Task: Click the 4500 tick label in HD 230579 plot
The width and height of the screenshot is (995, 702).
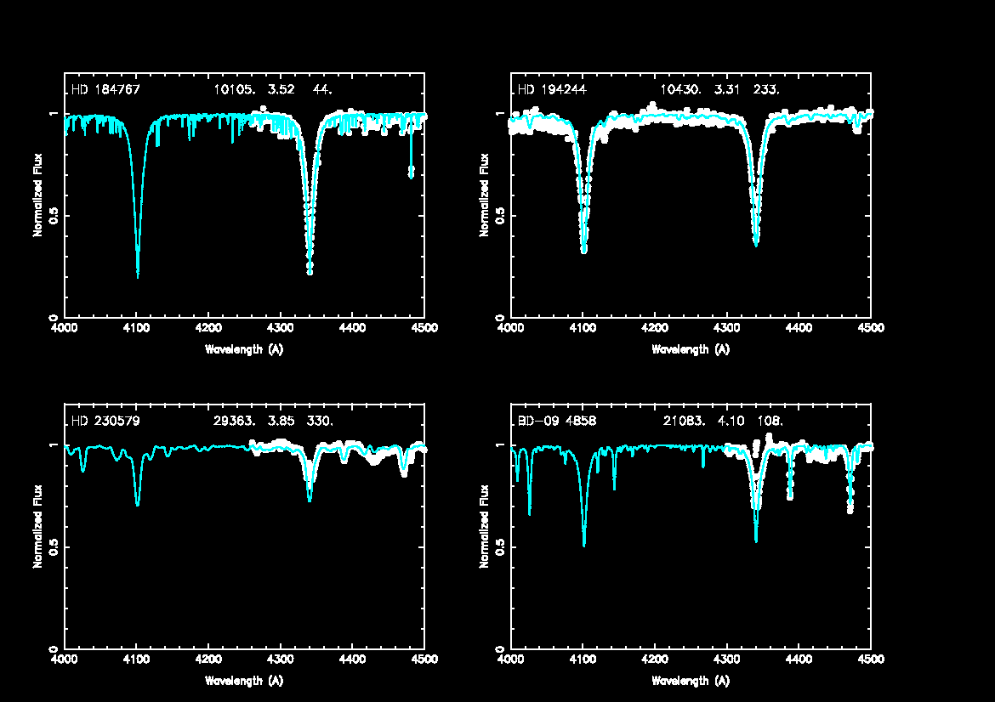Action: [x=425, y=659]
